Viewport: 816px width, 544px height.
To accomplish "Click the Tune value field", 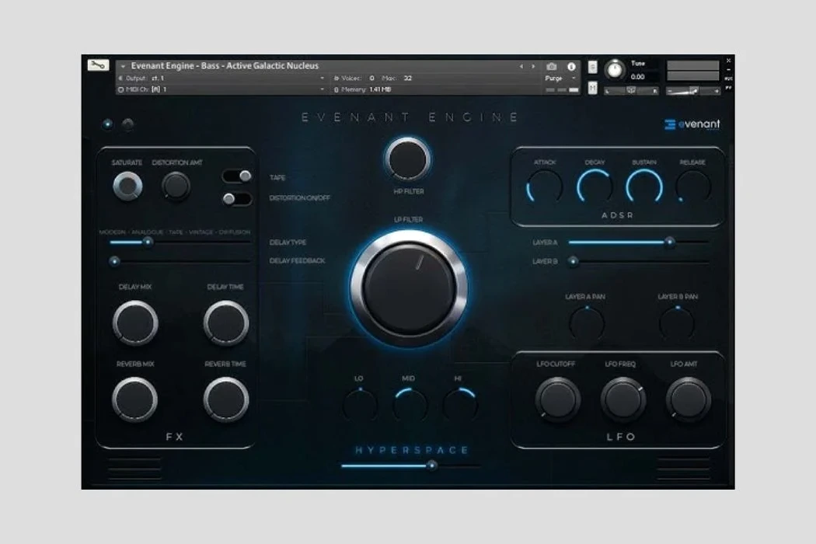I will (x=638, y=77).
